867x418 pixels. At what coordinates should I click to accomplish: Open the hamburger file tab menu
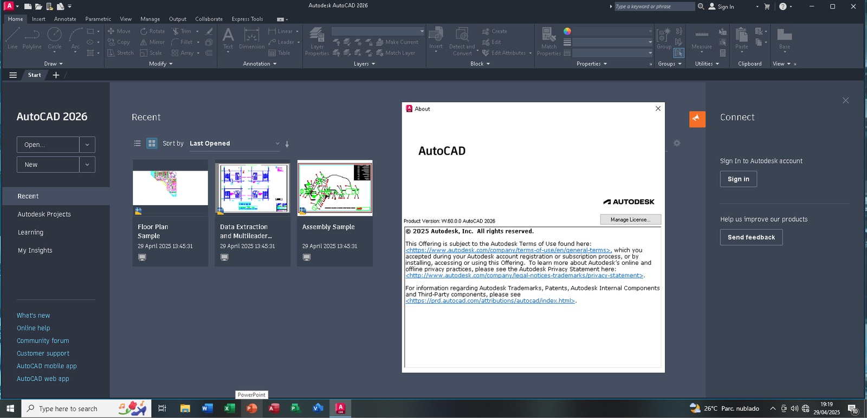(x=13, y=75)
